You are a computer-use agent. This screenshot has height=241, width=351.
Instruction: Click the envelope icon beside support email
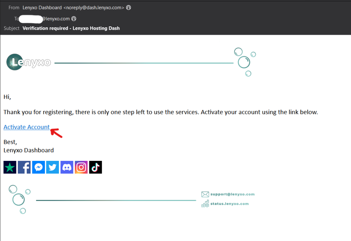(x=205, y=194)
